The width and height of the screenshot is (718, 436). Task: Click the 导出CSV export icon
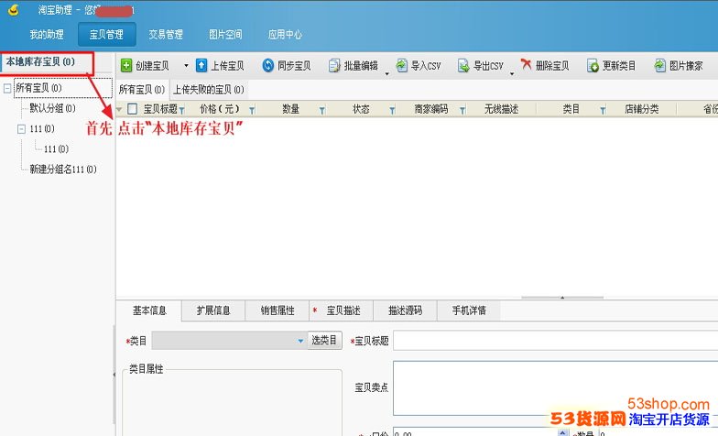tap(463, 66)
